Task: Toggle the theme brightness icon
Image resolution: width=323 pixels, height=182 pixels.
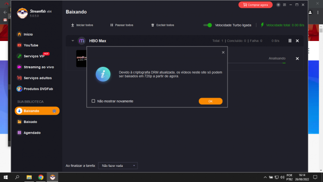Action: tap(278, 5)
